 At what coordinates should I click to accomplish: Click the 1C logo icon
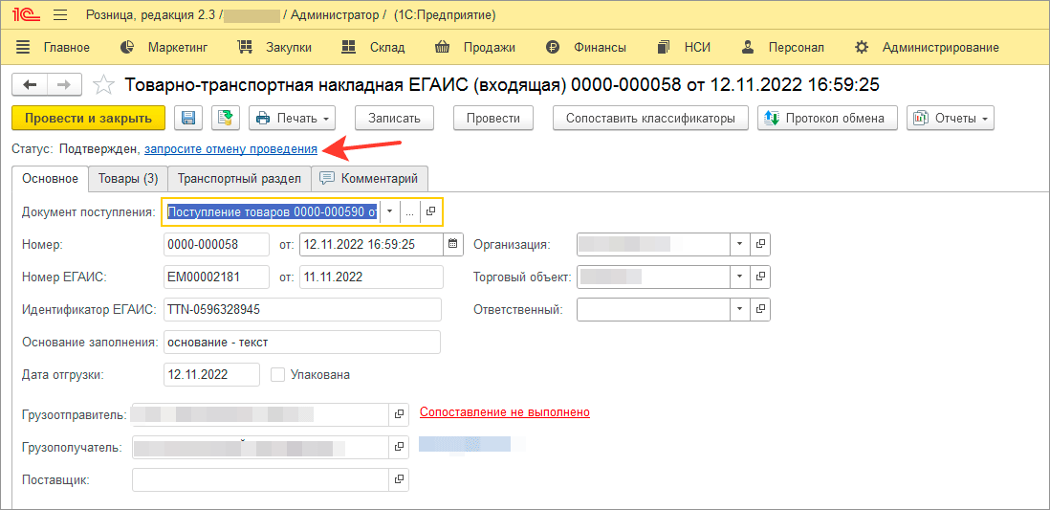point(24,14)
